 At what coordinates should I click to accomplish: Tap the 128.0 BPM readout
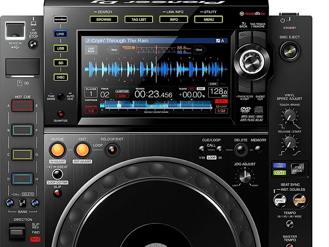[x=218, y=92]
